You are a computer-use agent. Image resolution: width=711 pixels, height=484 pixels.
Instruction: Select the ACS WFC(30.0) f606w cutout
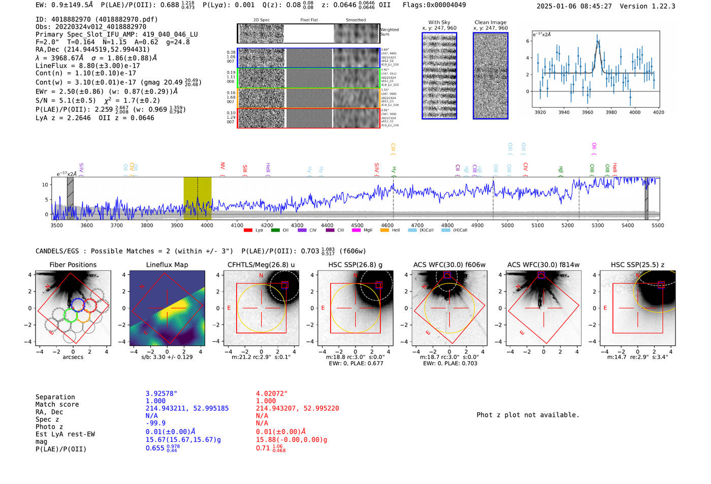[449, 308]
